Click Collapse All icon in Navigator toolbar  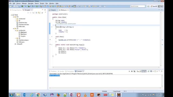pyautogui.click(x=36, y=13)
